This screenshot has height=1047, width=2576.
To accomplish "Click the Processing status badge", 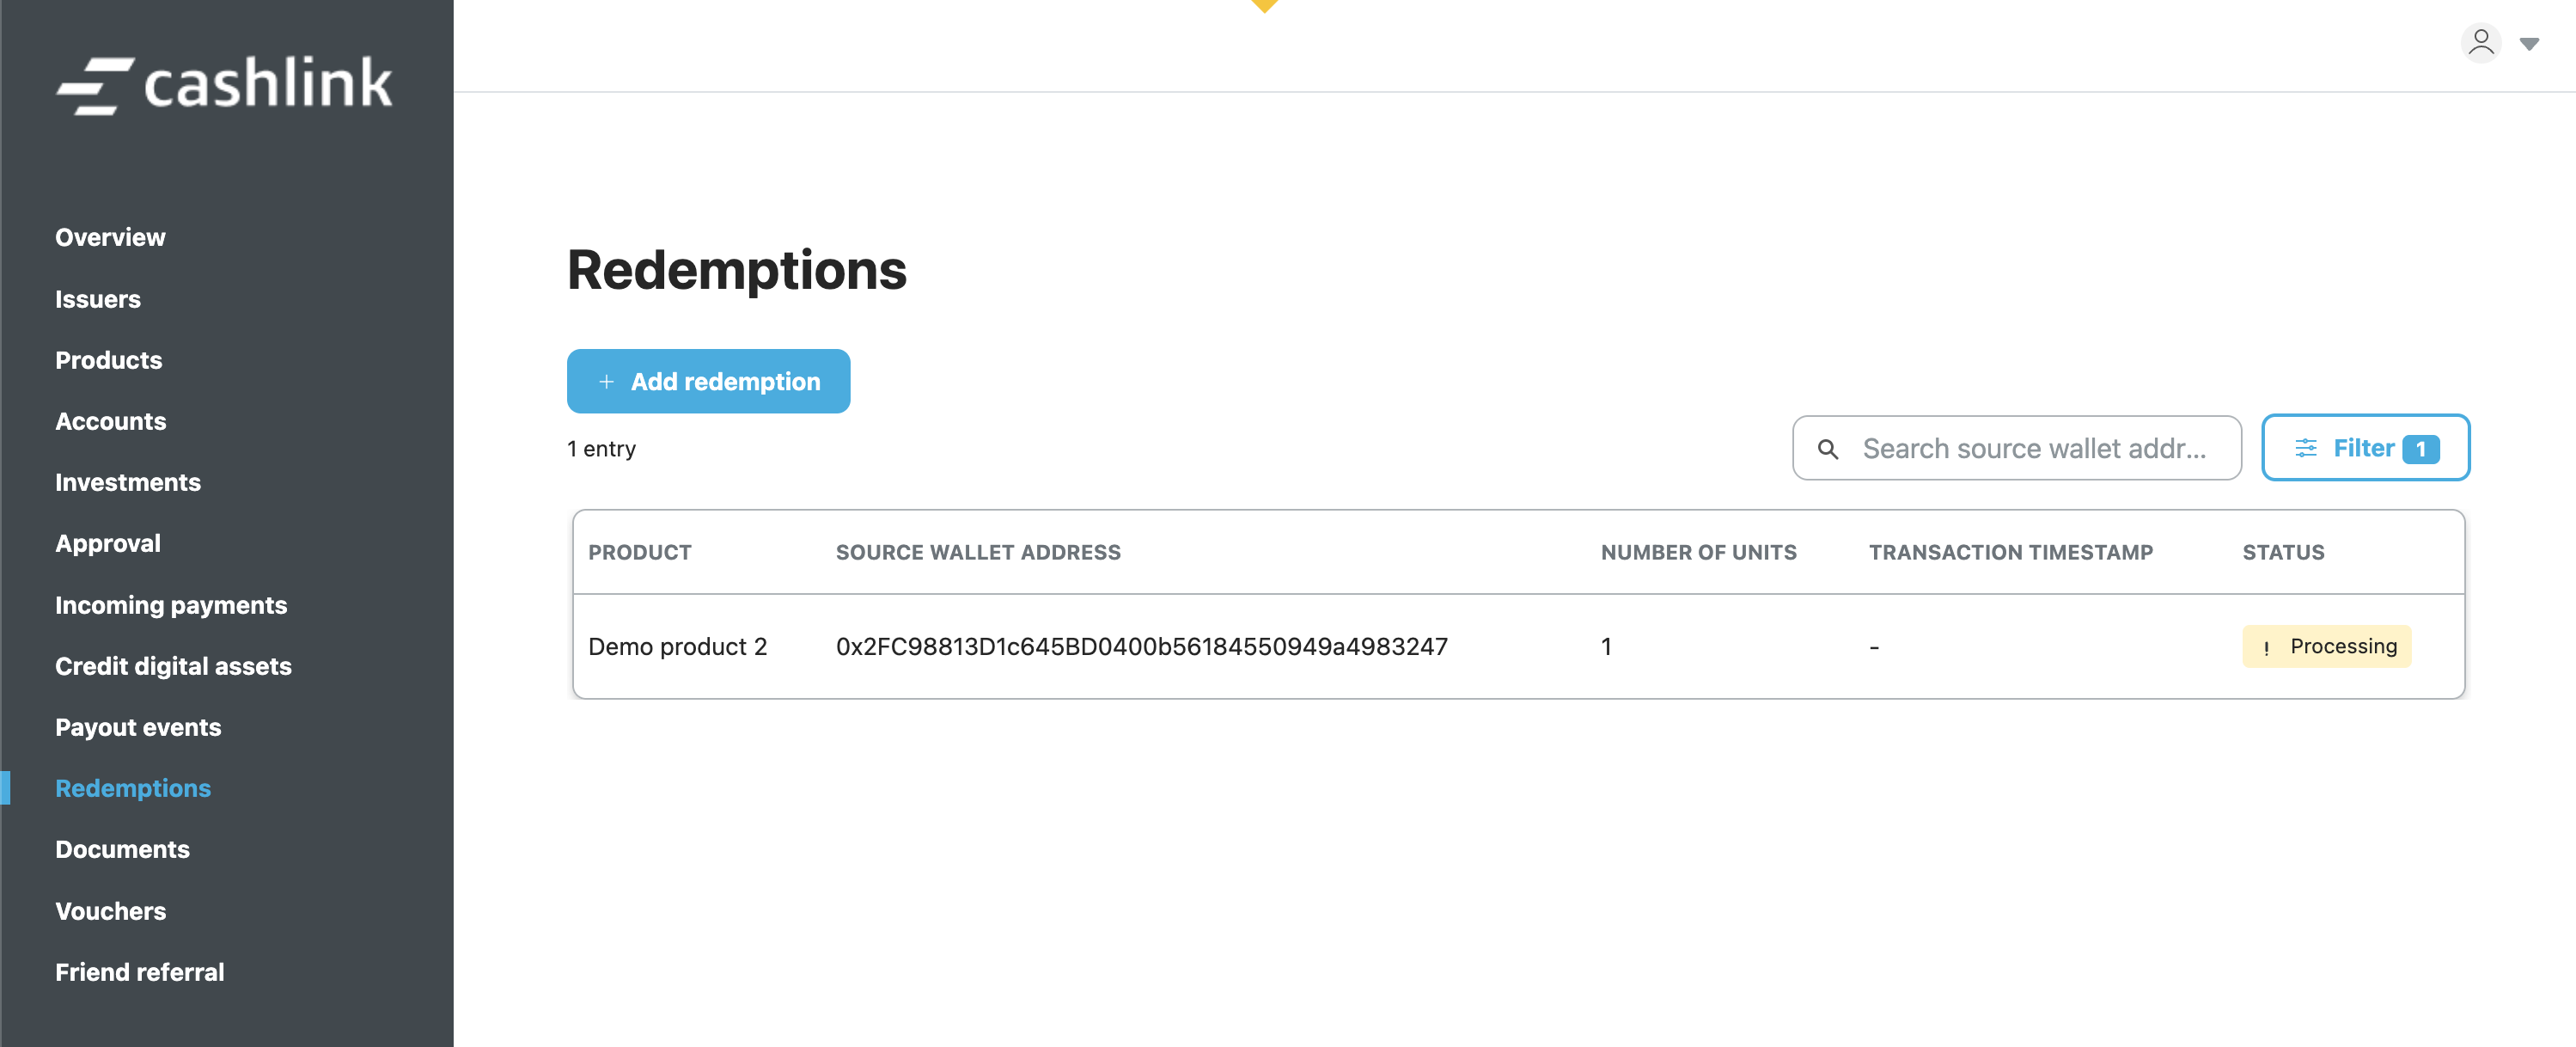I will click(x=2325, y=646).
